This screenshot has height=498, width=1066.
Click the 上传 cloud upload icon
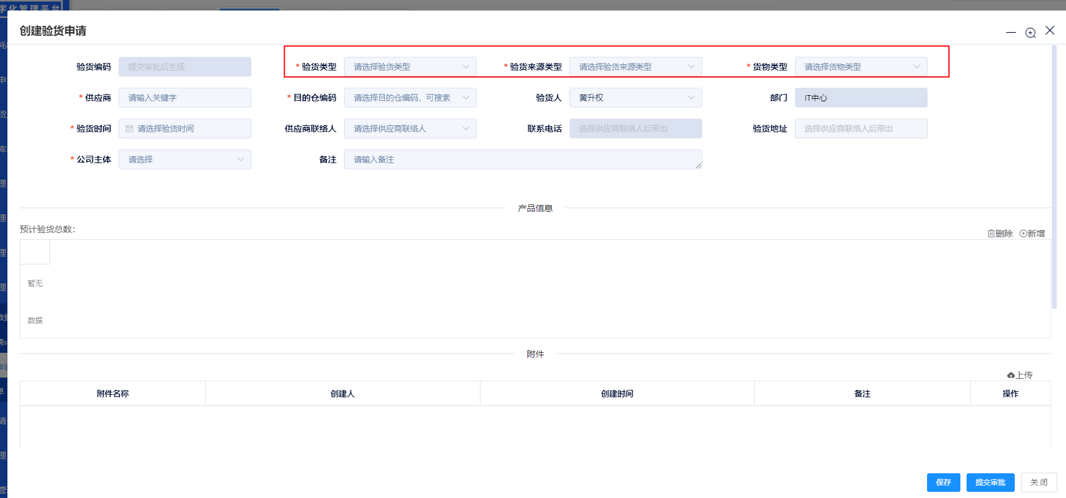1010,375
